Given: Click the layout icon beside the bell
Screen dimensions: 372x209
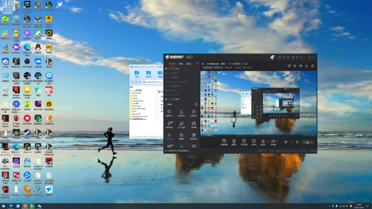Looking at the screenshot, I should click(x=300, y=66).
